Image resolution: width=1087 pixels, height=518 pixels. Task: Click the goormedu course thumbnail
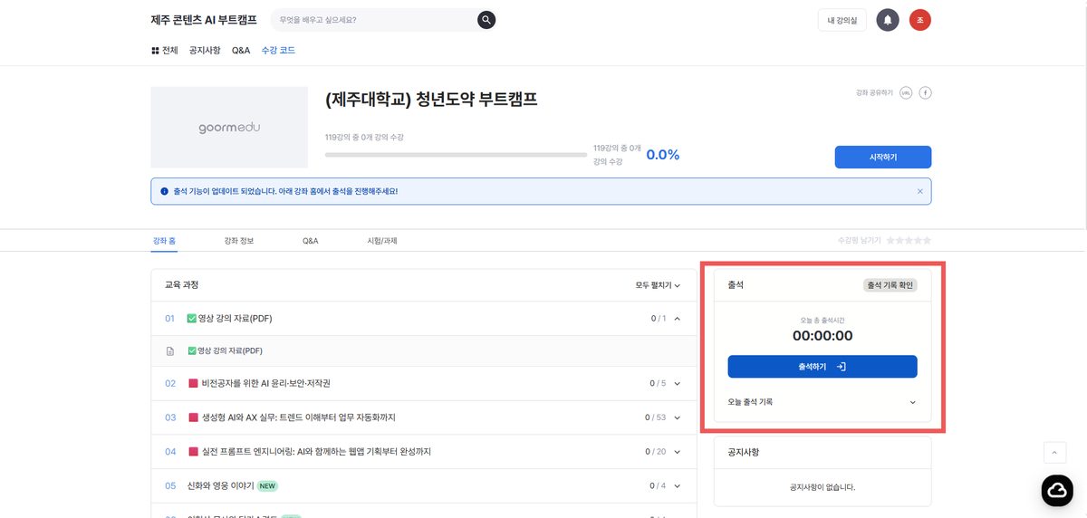click(229, 127)
